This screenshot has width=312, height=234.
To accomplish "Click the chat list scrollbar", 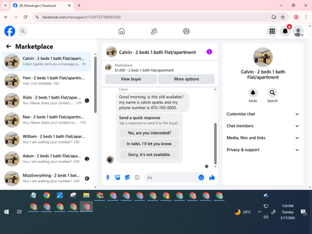I will 95,85.
